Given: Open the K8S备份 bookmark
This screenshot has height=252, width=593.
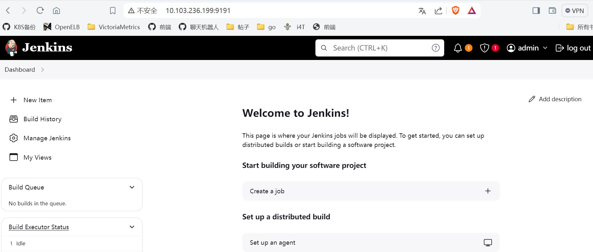Looking at the screenshot, I should (19, 27).
